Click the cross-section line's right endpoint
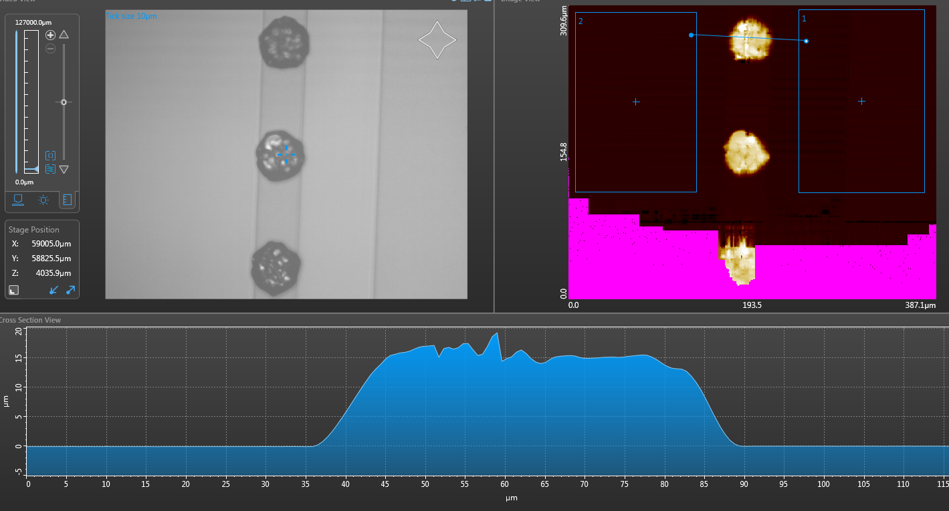 click(806, 41)
